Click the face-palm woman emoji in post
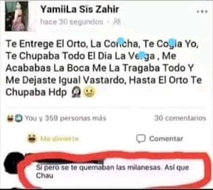The image size is (213, 190). pos(76,92)
